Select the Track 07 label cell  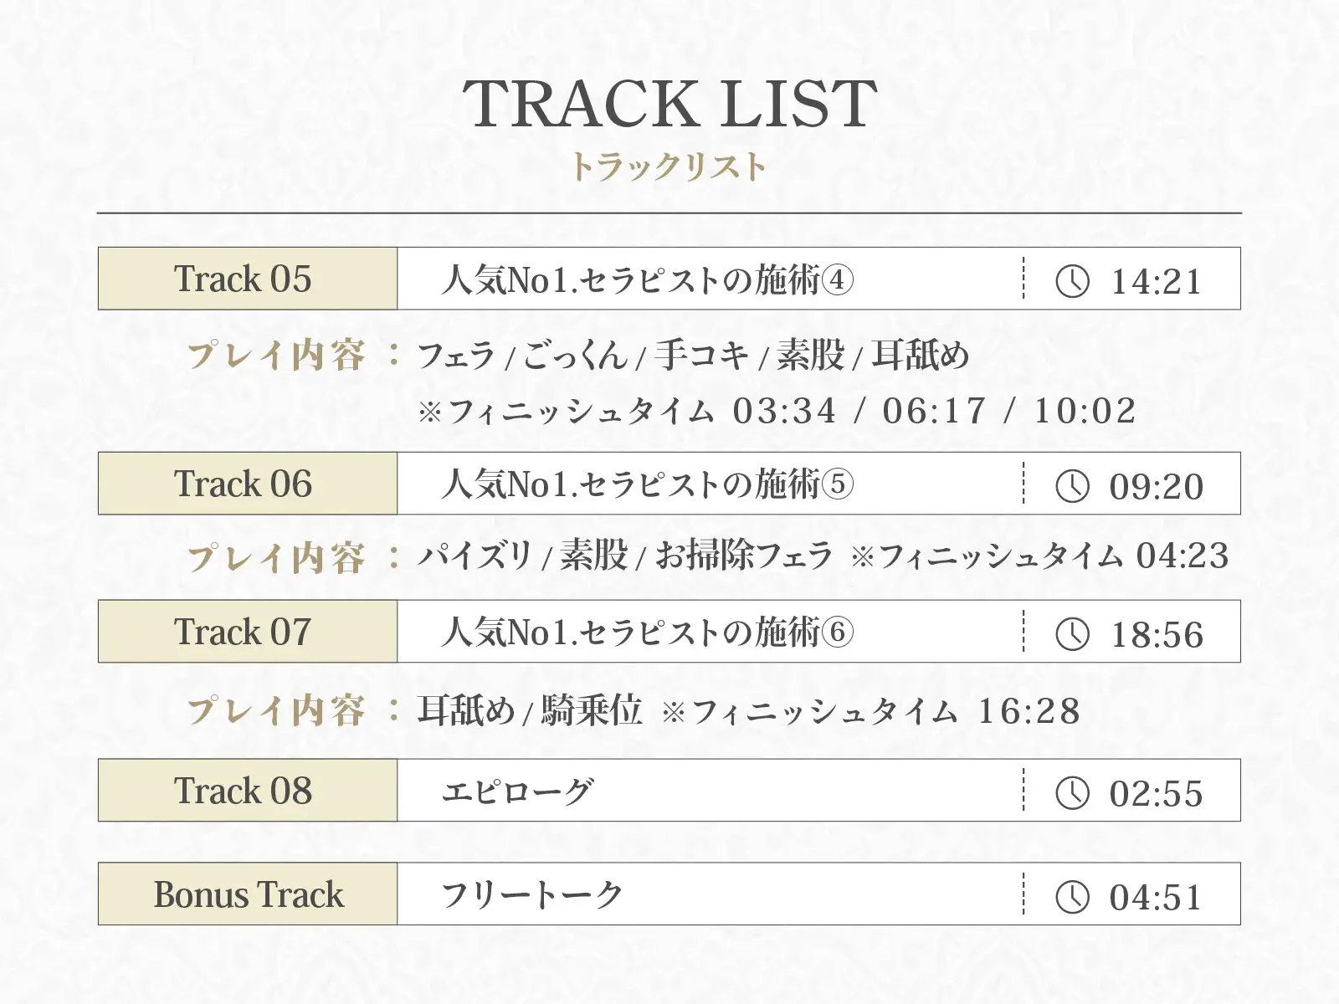(x=248, y=632)
